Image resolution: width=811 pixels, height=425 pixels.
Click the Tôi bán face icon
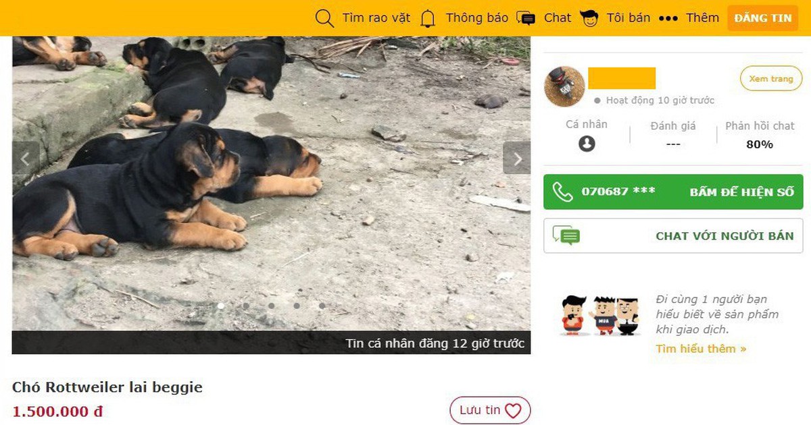point(589,18)
